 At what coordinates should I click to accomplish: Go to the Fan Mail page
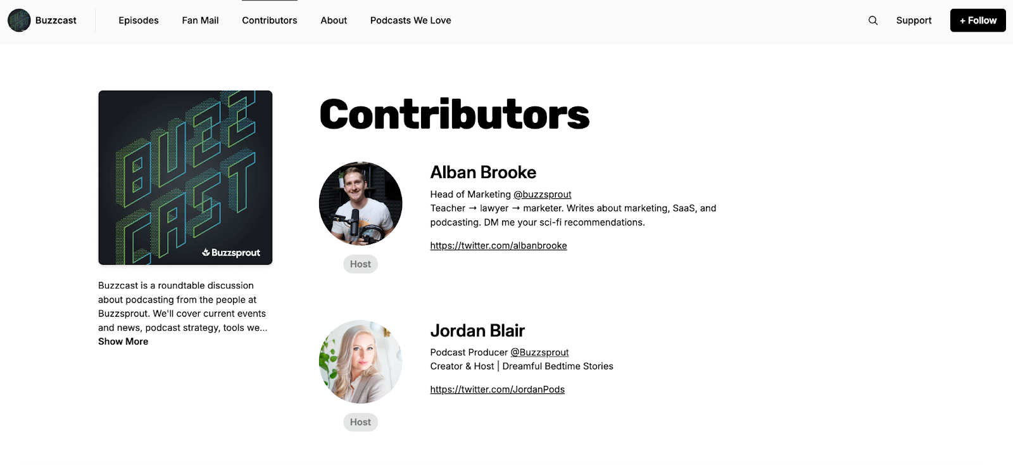point(200,20)
